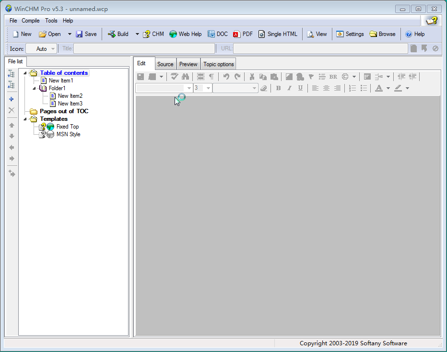
Task: Click expand-all tree icon in sidebar
Action: [x=12, y=73]
